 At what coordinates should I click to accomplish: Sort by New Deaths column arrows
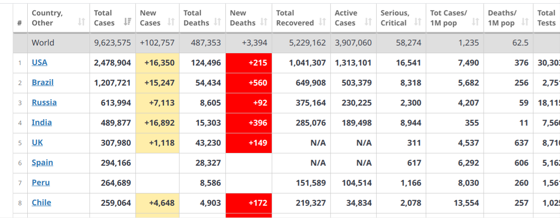264,21
